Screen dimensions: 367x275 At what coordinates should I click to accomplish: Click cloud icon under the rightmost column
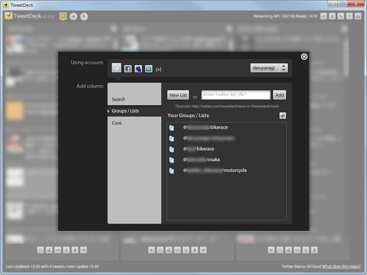click(280, 250)
